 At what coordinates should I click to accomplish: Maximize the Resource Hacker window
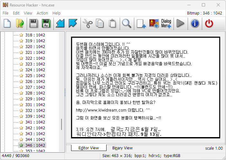pos(203,5)
